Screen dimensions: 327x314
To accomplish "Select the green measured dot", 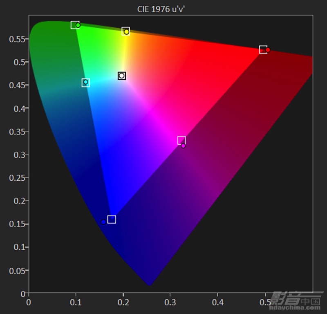I will 78,25.
